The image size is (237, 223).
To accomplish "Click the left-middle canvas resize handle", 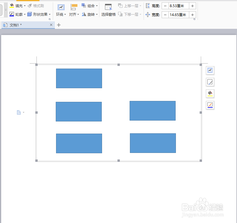I will [36, 113].
